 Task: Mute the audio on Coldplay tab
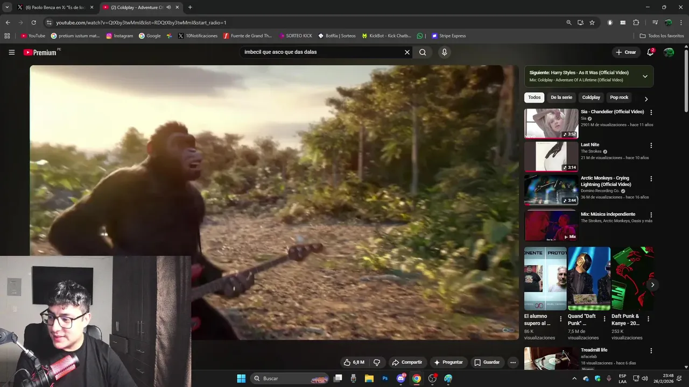pyautogui.click(x=168, y=8)
